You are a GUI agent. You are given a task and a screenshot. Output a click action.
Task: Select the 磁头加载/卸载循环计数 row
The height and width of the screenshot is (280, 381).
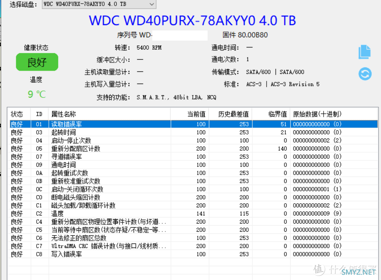[x=193, y=205]
